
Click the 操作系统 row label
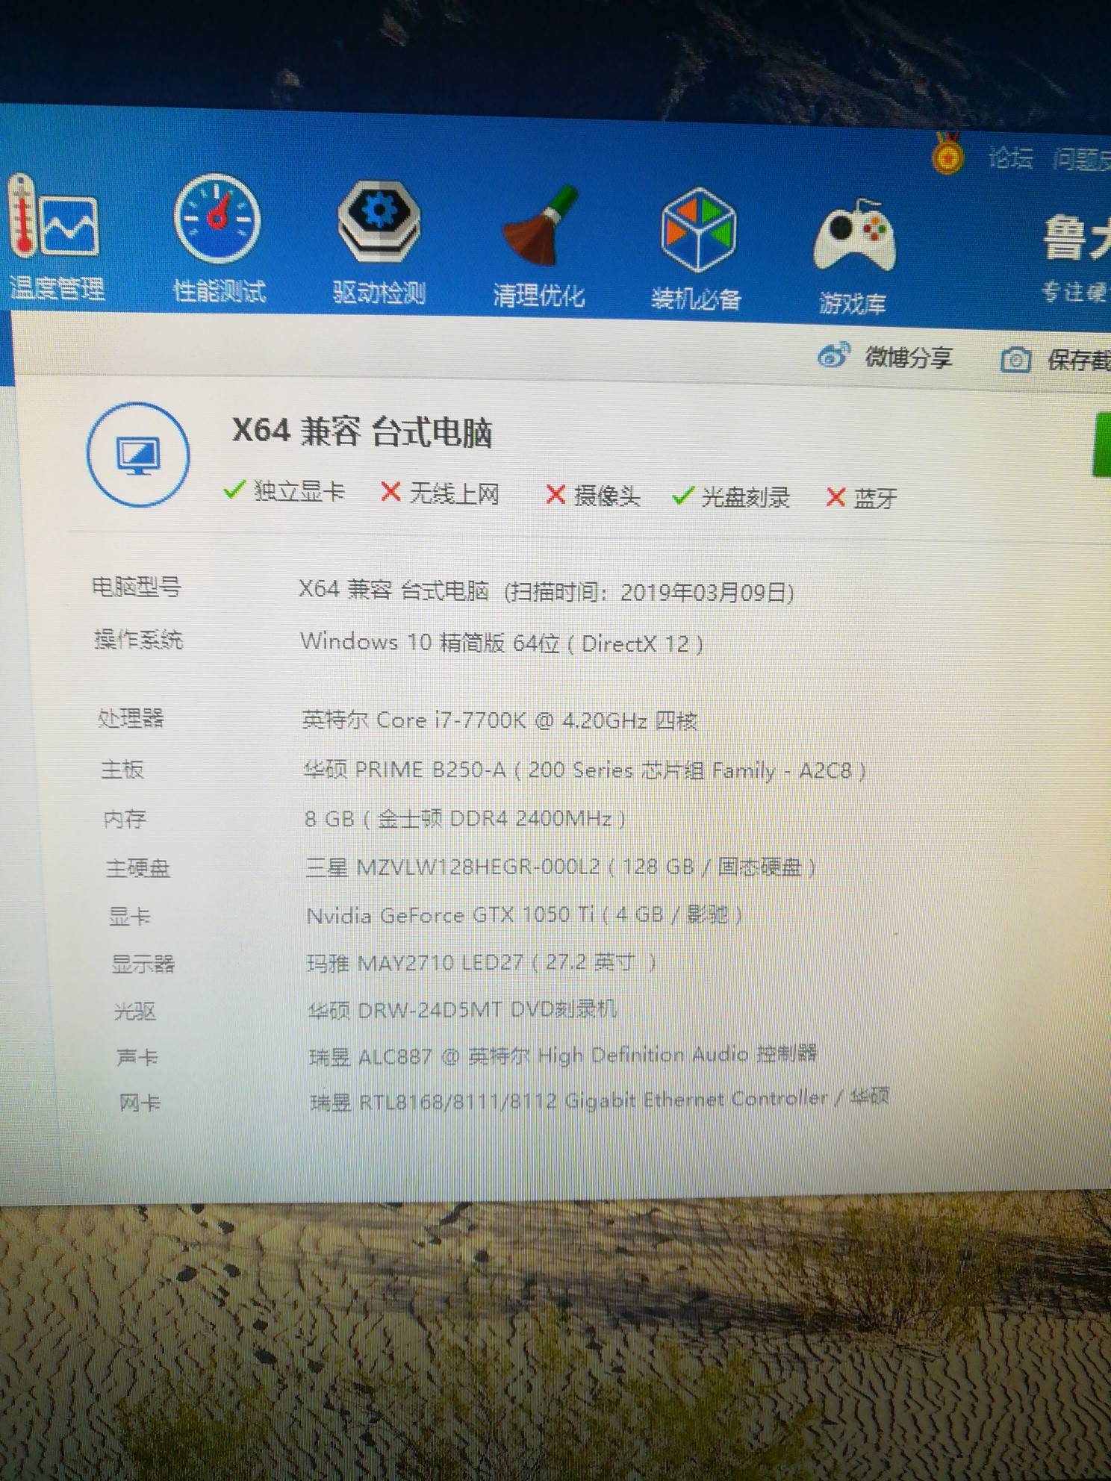[x=138, y=640]
